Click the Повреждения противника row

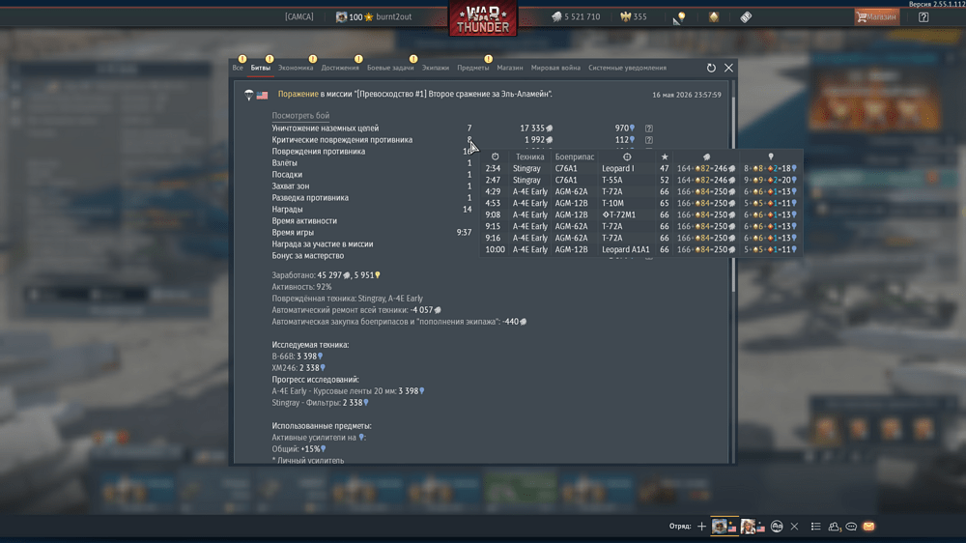tap(372, 152)
